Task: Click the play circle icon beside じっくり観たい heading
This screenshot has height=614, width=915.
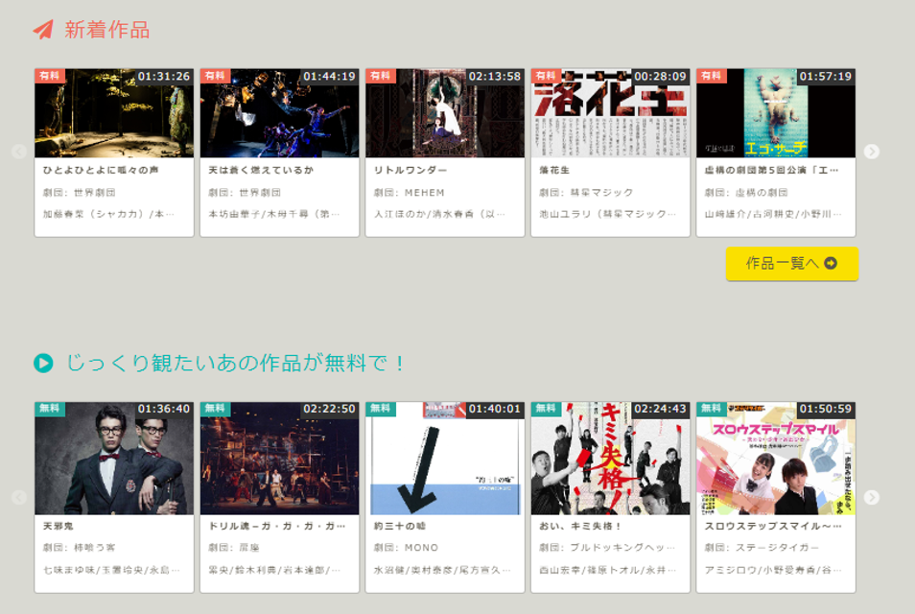Action: click(43, 363)
